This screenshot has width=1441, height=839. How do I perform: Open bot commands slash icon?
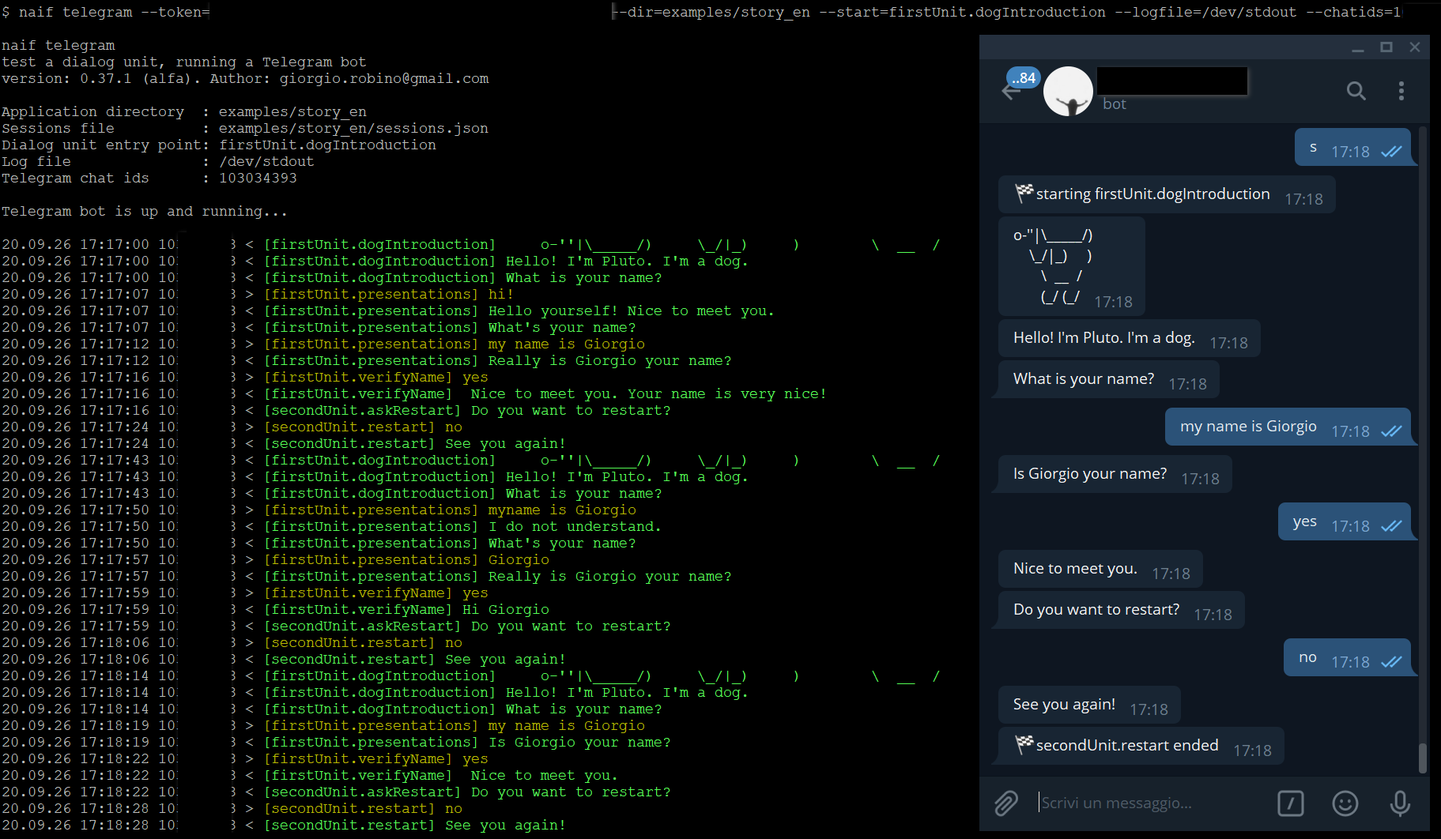(1290, 803)
